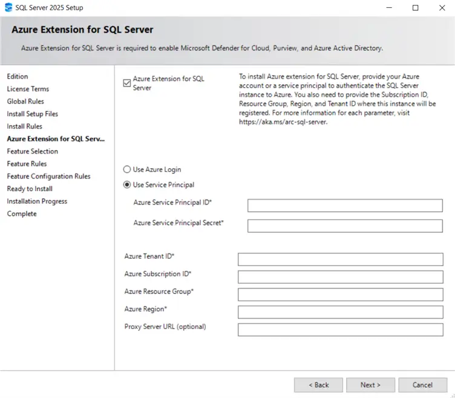Minimize the SQL Server 2025 Setup window
Viewport: 455px width, 398px height.
(x=389, y=7)
